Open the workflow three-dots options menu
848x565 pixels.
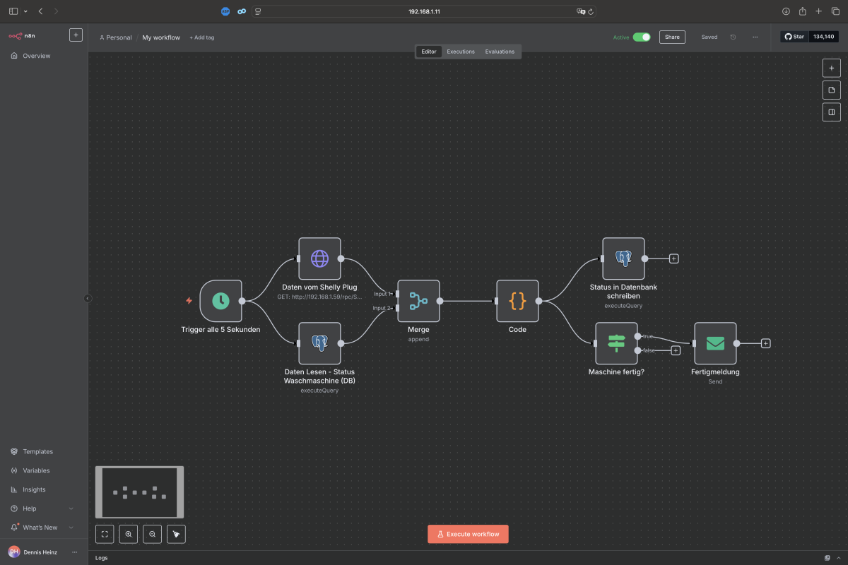[755, 37]
